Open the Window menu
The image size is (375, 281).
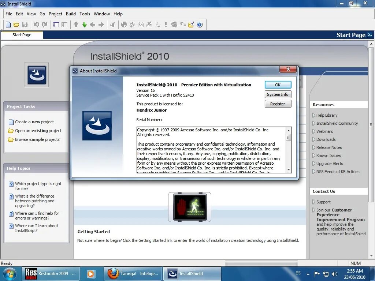click(x=102, y=14)
